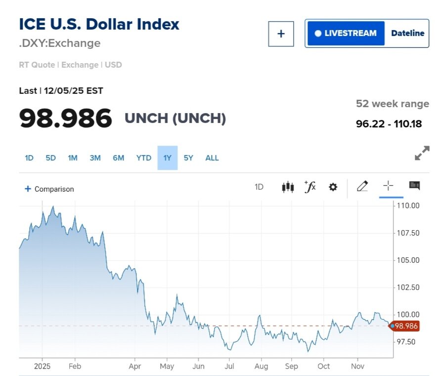Show the ALL time range
The width and height of the screenshot is (442, 376).
(x=212, y=158)
